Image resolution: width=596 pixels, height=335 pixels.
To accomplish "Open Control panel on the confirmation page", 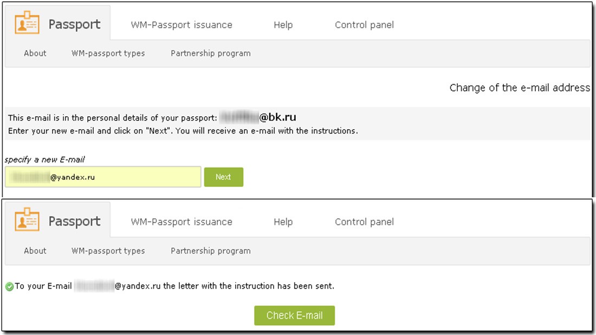I will (x=364, y=222).
